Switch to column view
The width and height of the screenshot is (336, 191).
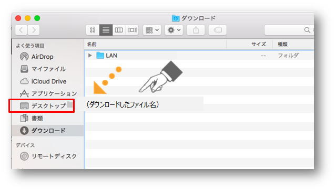point(119,30)
